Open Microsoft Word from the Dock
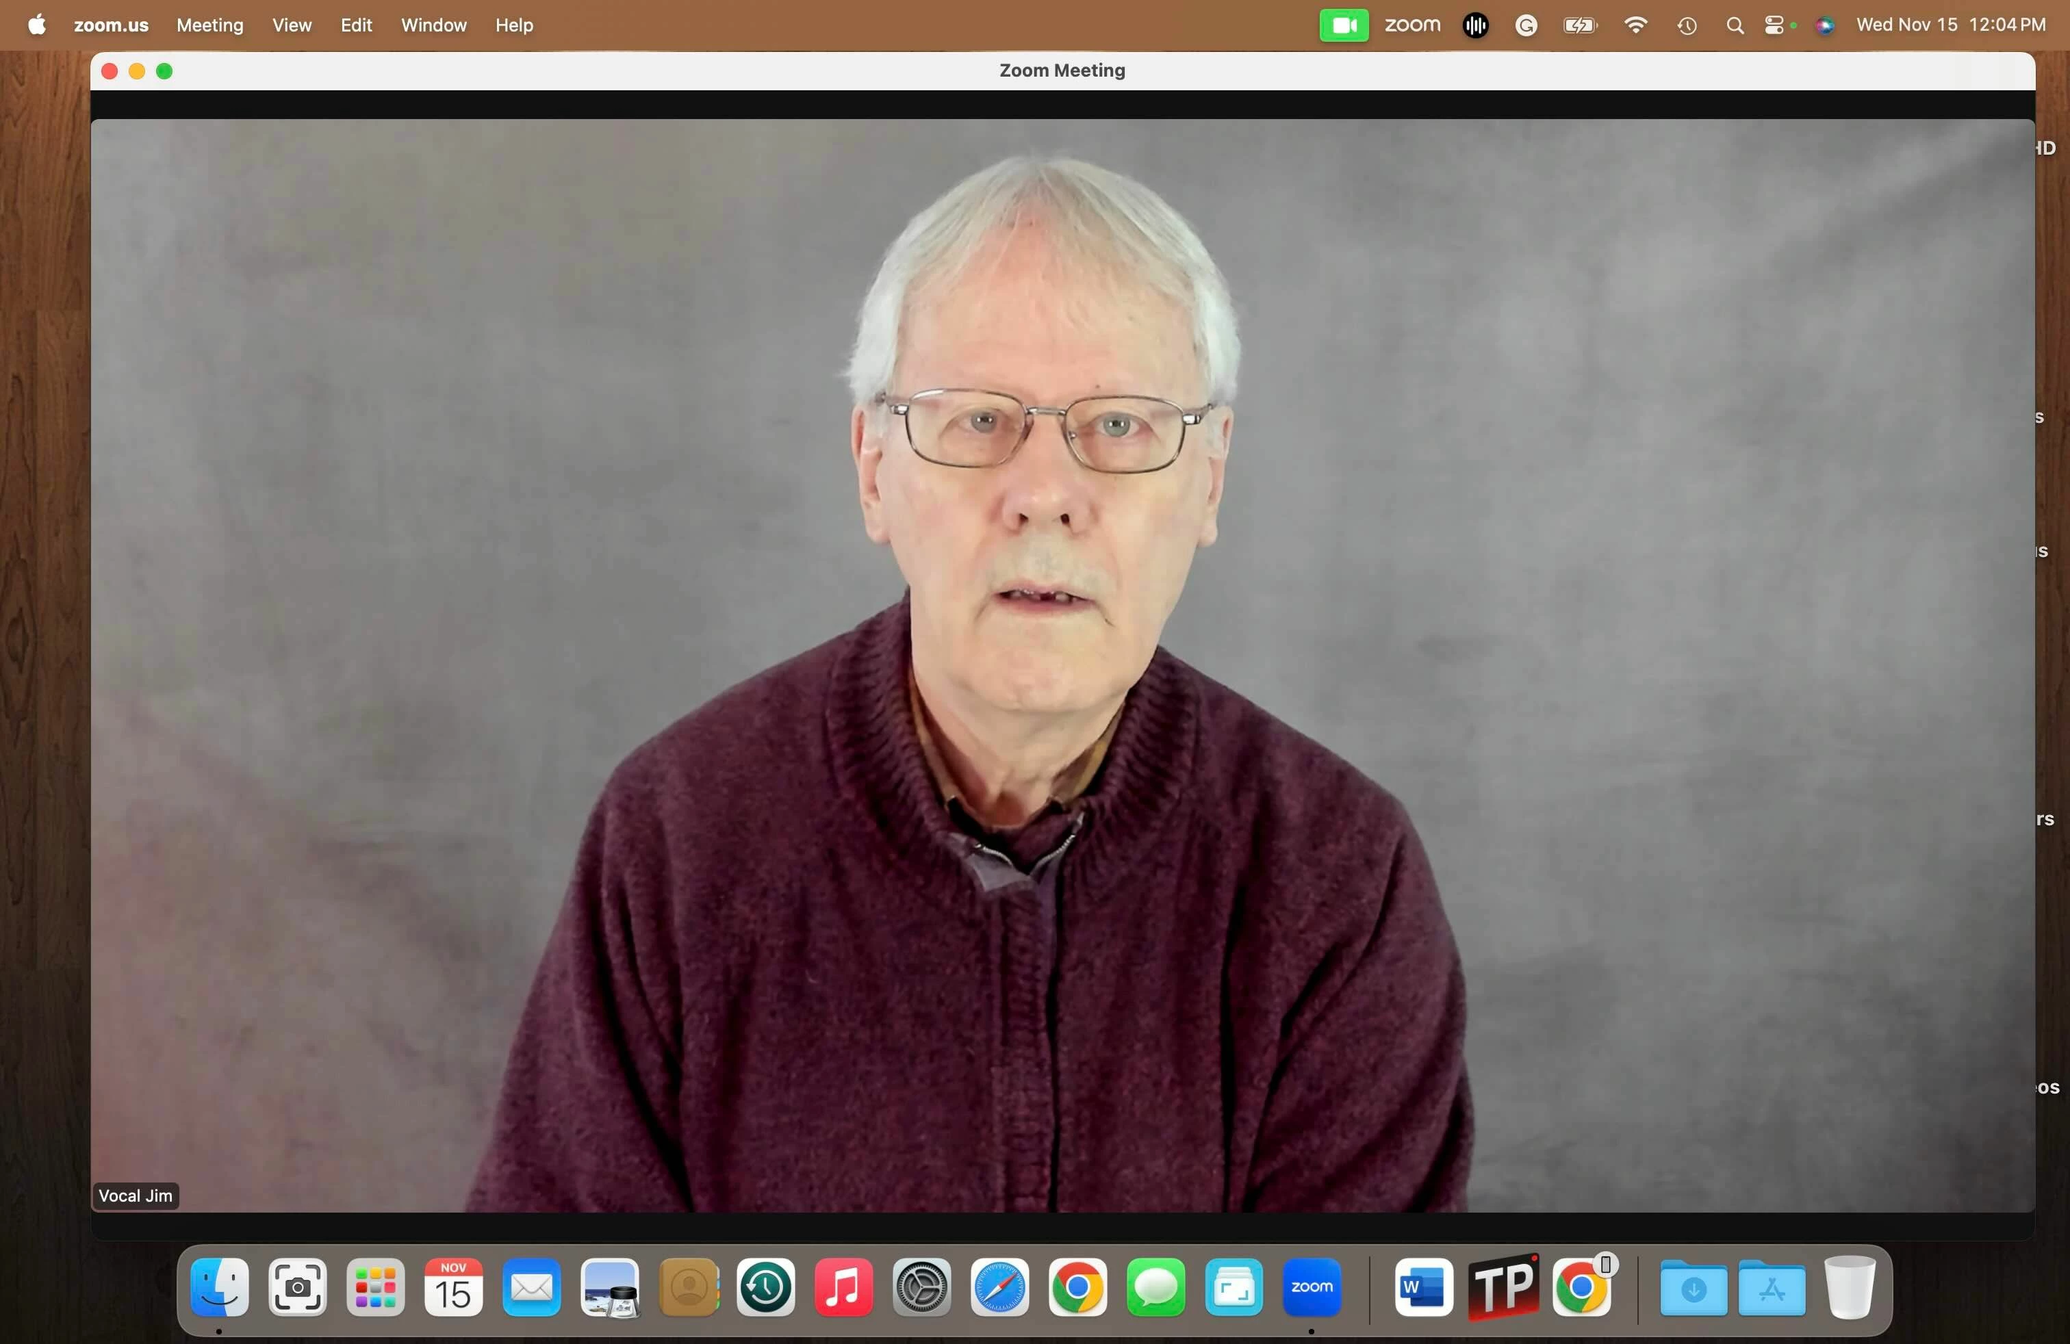Viewport: 2070px width, 1344px height. coord(1423,1287)
